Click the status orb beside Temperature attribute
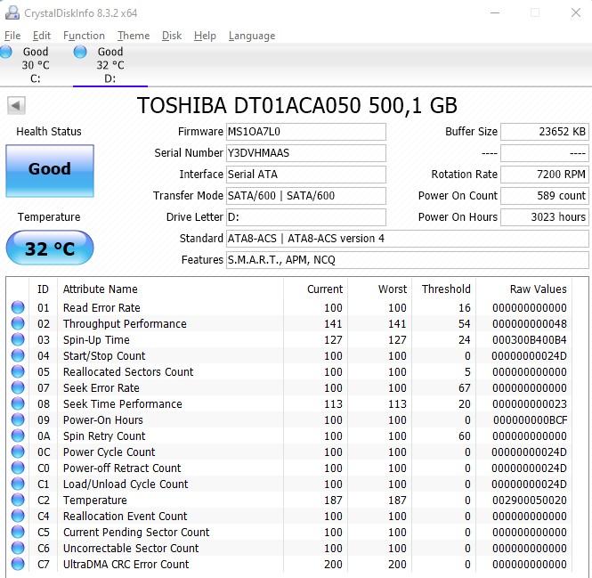The height and width of the screenshot is (578, 592). point(18,501)
